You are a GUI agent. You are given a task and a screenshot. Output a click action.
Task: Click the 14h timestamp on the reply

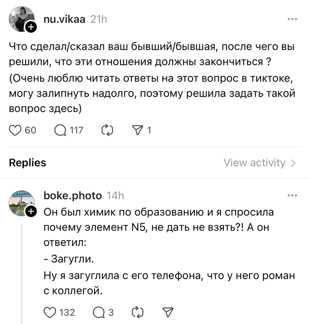pos(115,195)
